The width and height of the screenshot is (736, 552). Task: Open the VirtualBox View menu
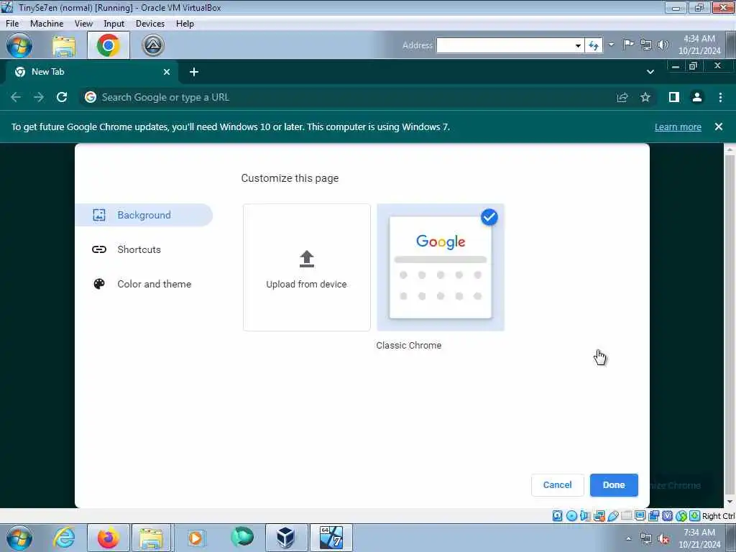pyautogui.click(x=83, y=24)
